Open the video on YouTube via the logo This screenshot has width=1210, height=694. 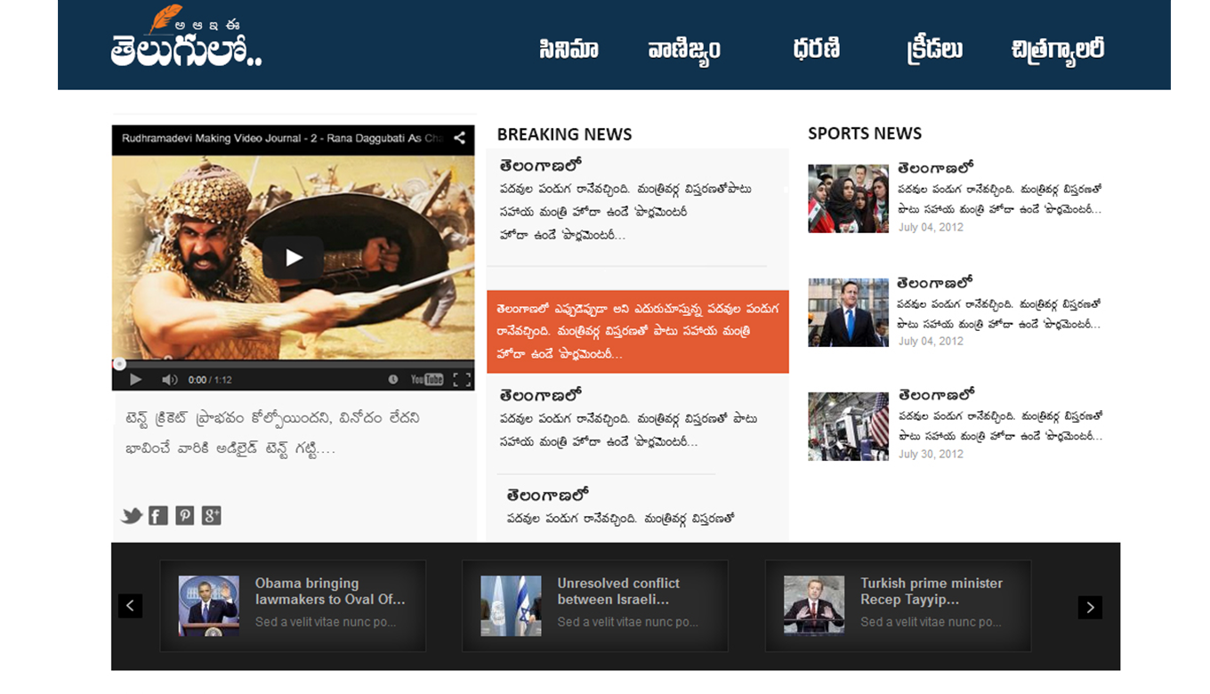(427, 380)
